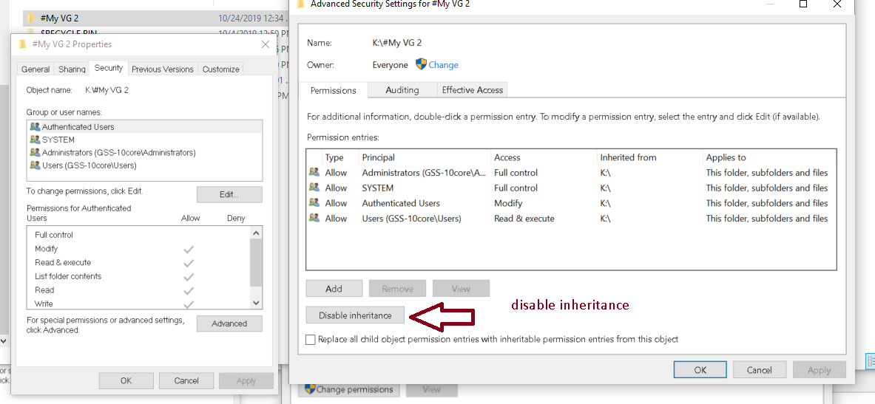The height and width of the screenshot is (404, 875).
Task: Switch to the Auditing tab
Action: coord(402,90)
